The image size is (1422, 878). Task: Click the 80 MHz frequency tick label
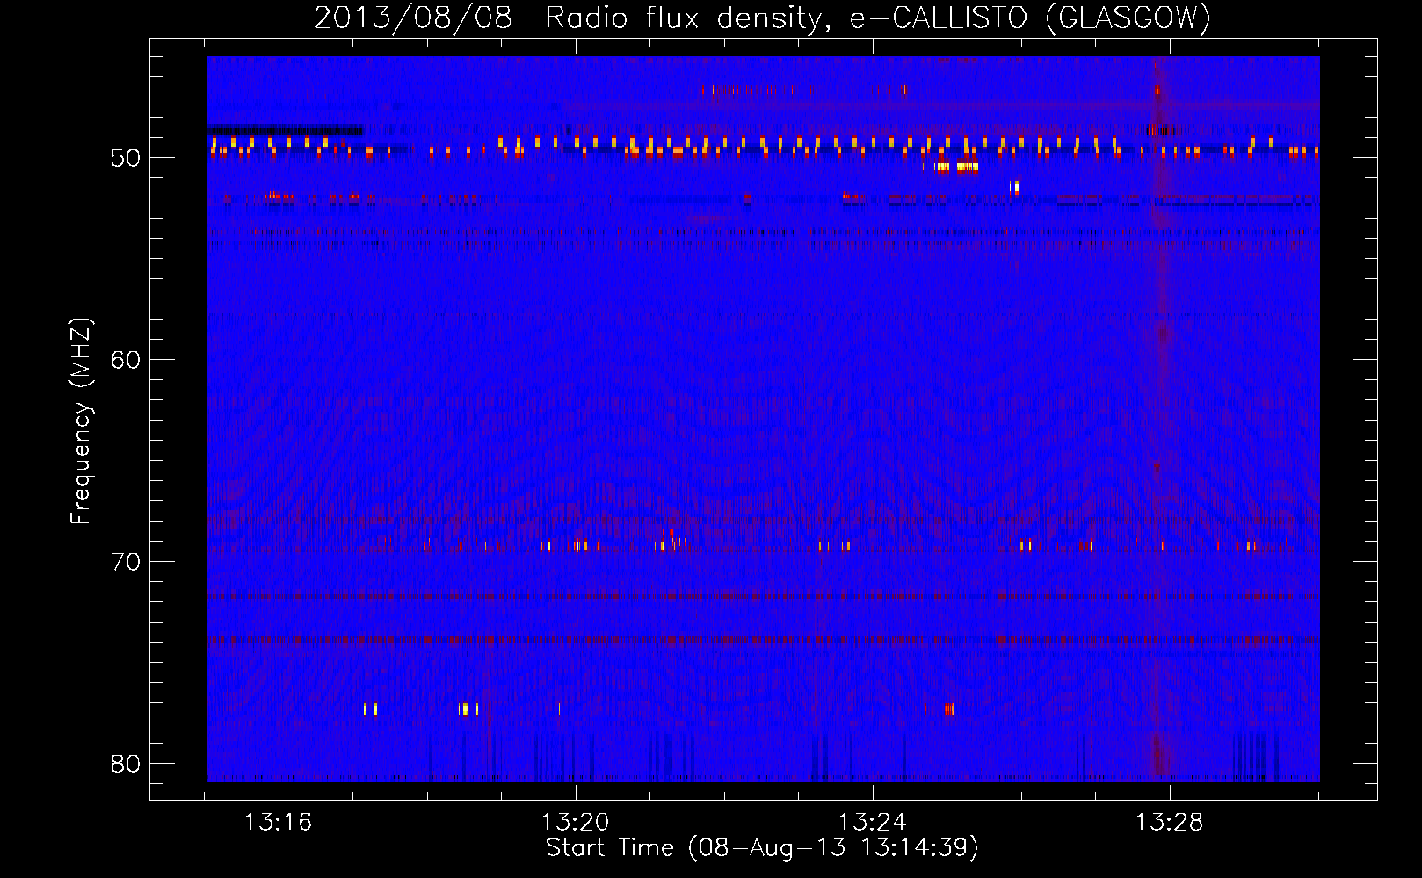[x=126, y=764]
